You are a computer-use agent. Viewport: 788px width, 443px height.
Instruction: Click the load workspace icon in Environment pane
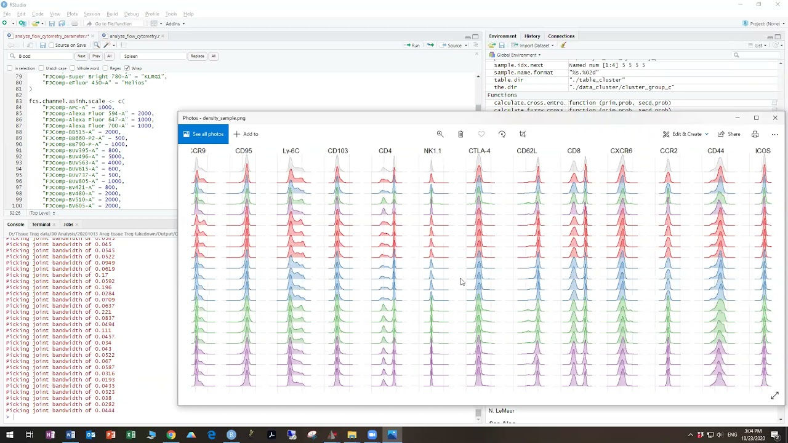[492, 45]
